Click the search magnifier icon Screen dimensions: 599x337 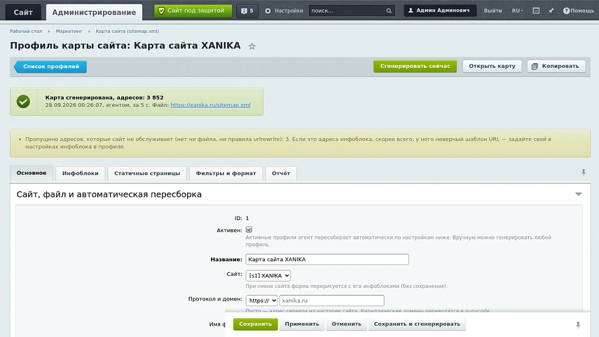(x=389, y=11)
